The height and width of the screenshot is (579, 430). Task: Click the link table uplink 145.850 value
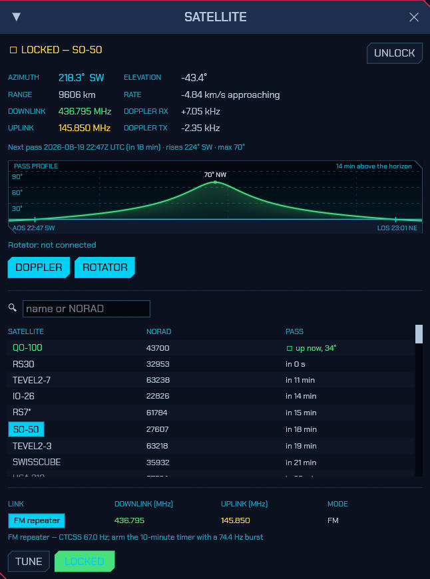[x=236, y=520]
